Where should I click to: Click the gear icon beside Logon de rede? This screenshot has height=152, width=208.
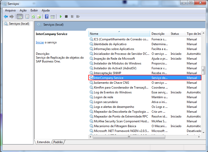click(x=91, y=97)
